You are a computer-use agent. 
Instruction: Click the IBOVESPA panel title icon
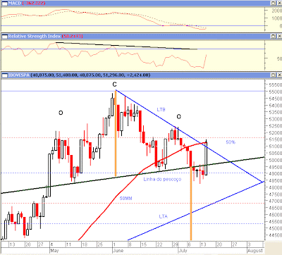(x=4, y=75)
